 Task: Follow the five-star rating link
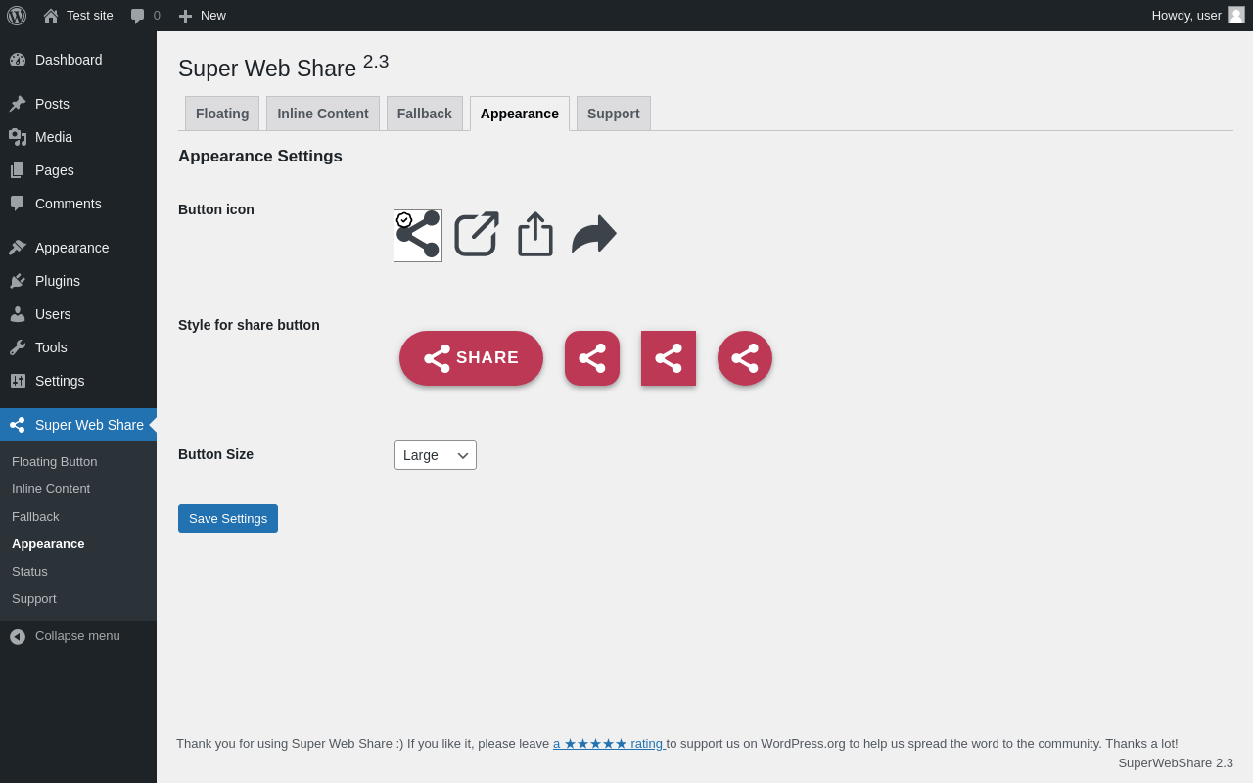[x=609, y=744]
